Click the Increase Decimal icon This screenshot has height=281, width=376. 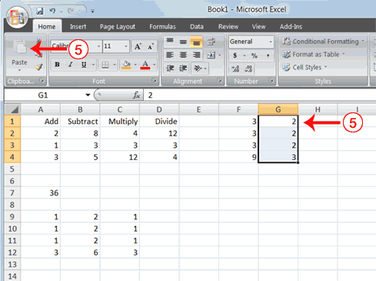tap(235, 69)
